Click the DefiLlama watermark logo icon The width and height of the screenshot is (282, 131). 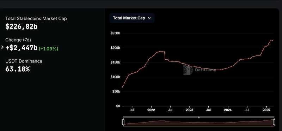(186, 70)
